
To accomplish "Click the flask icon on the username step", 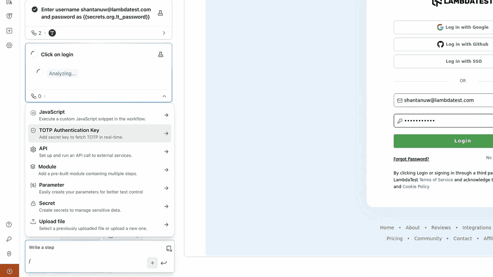I will [160, 13].
